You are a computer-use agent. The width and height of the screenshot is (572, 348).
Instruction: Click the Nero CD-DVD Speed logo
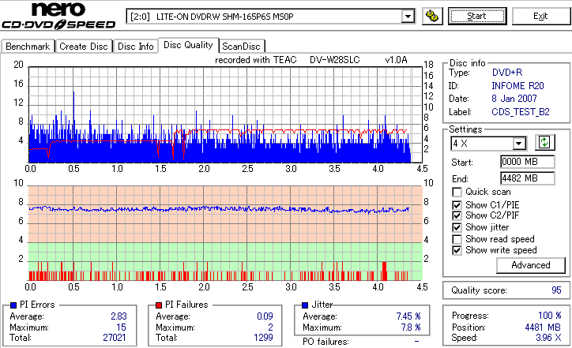tap(58, 16)
